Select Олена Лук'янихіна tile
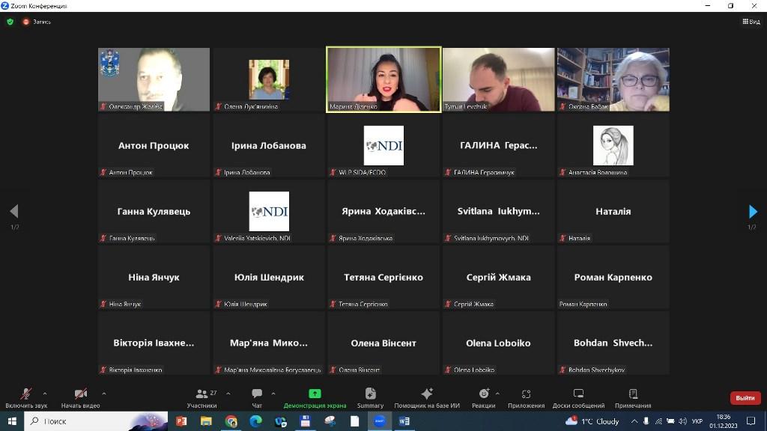Viewport: 767px width, 431px height. [x=269, y=79]
